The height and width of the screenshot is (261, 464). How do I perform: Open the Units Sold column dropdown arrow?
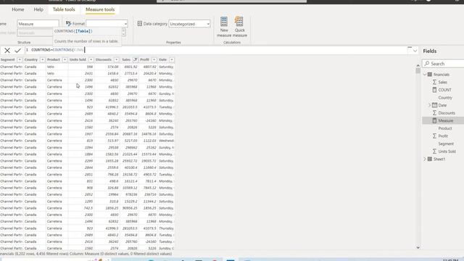coord(91,59)
